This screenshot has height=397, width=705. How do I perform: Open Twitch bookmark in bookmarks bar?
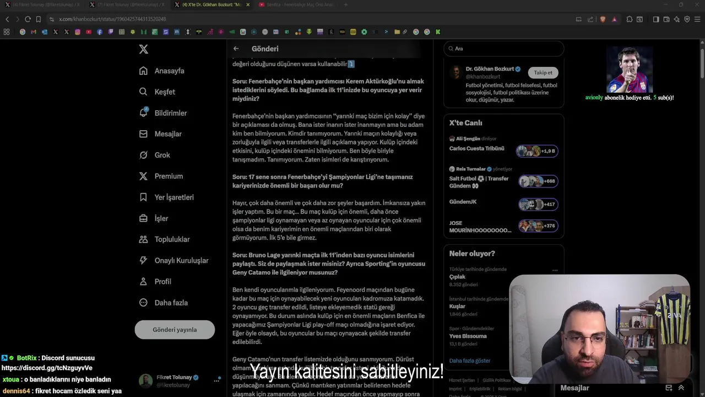point(111,32)
